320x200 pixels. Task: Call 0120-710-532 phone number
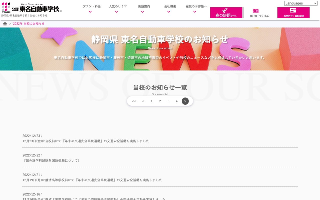click(x=260, y=16)
